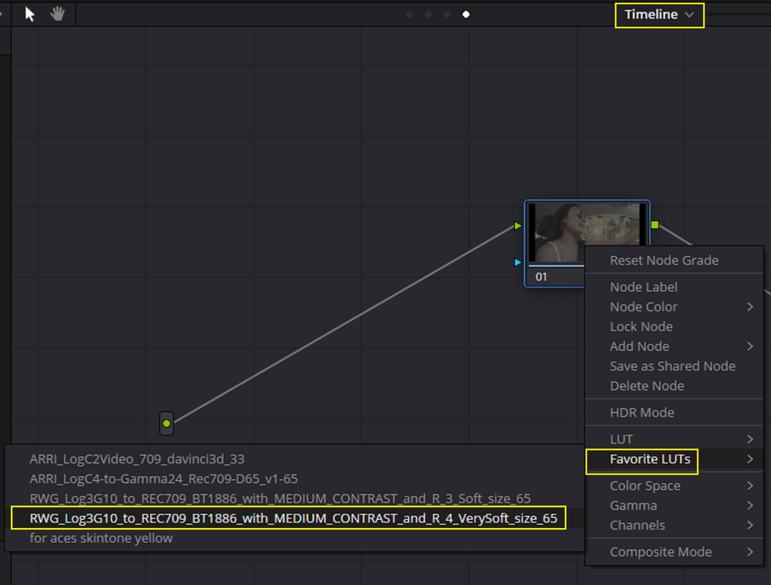Open the Timeline dropdown

coord(659,15)
